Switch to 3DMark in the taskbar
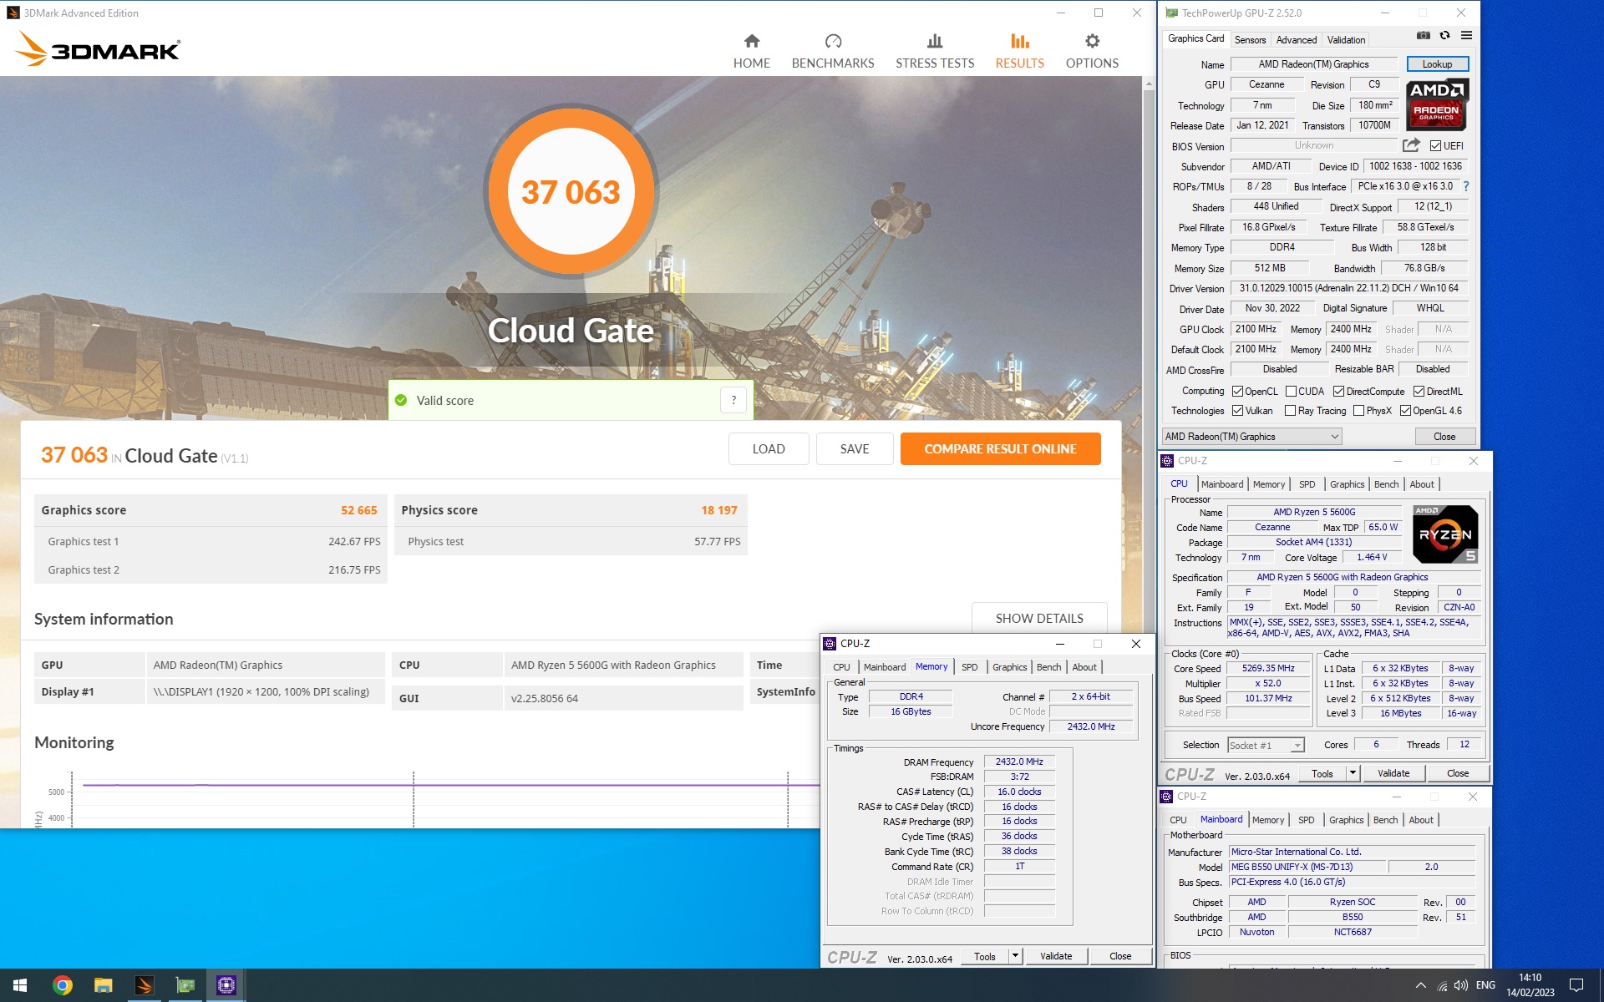The image size is (1604, 1002). point(144,985)
